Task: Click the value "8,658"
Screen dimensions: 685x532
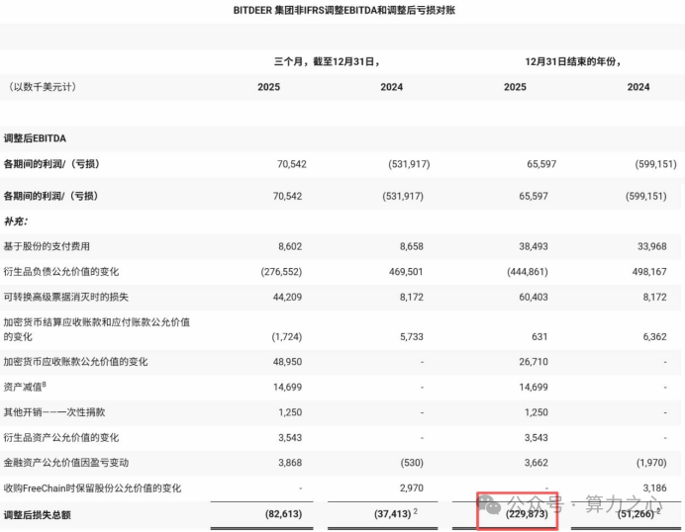Action: 412,246
